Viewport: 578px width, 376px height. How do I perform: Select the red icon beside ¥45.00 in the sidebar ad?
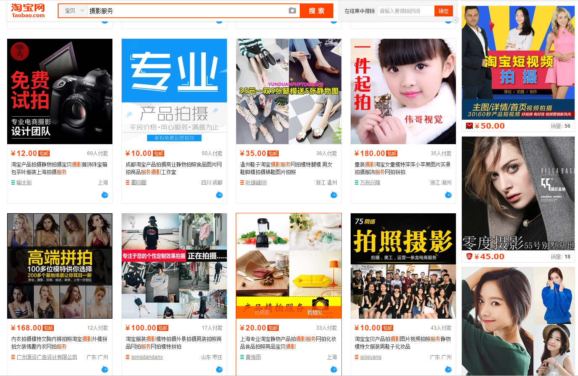tap(469, 256)
